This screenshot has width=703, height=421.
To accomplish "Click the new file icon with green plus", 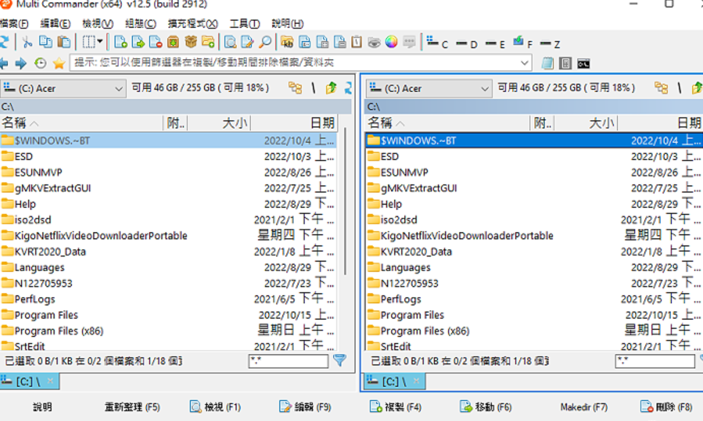I will [x=121, y=42].
